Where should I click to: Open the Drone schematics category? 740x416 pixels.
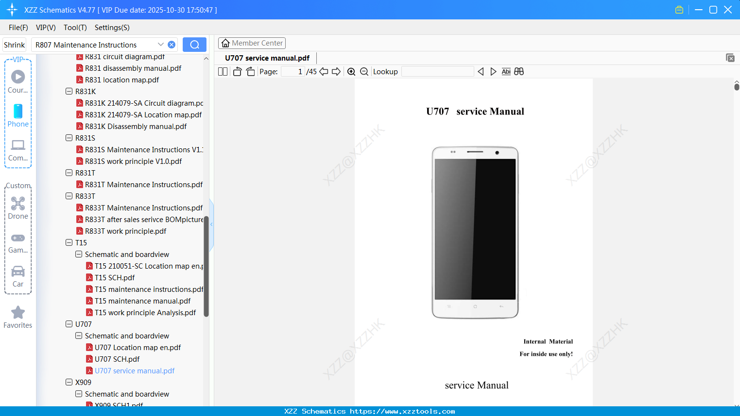18,206
